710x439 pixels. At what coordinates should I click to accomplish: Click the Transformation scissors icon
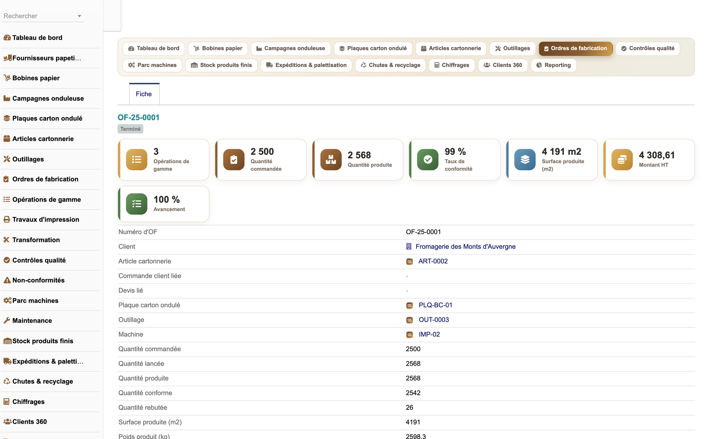tap(7, 240)
